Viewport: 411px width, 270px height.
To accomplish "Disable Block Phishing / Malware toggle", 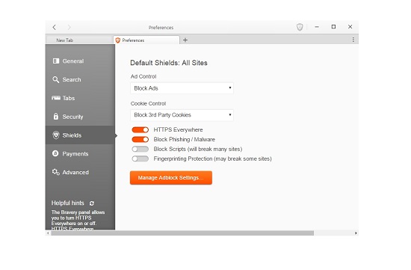I will (x=140, y=139).
